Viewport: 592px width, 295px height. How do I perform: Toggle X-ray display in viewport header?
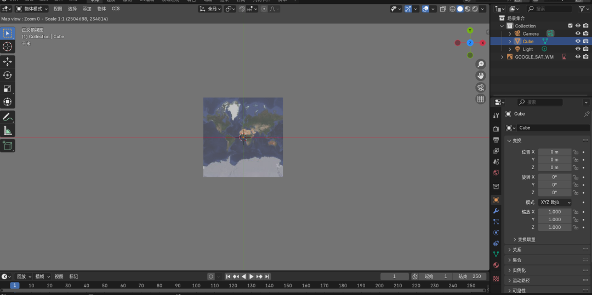tap(443, 9)
